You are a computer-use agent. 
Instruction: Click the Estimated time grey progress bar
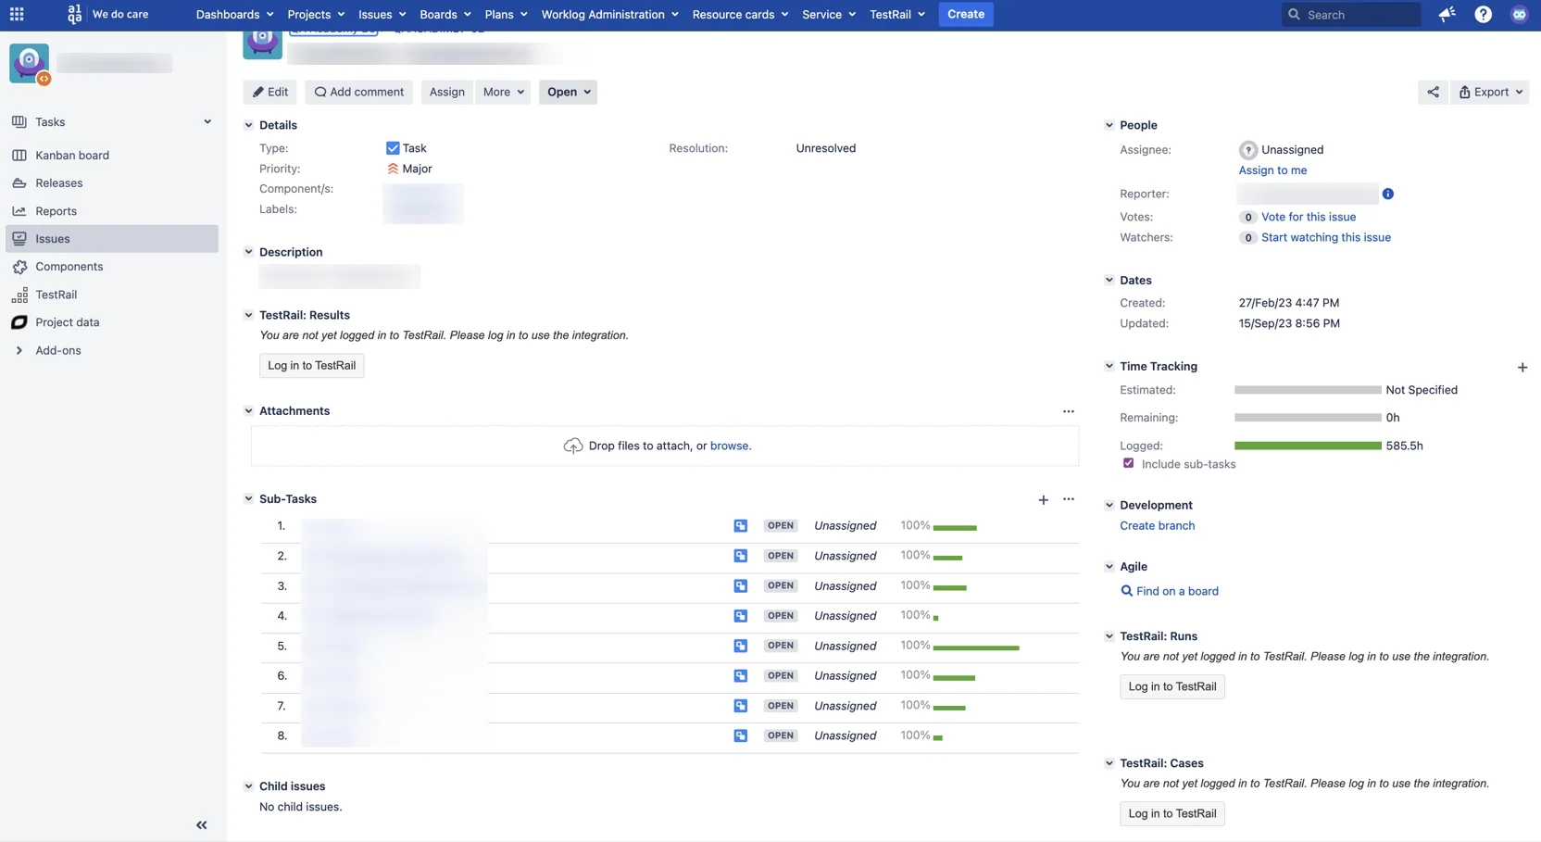(x=1308, y=390)
